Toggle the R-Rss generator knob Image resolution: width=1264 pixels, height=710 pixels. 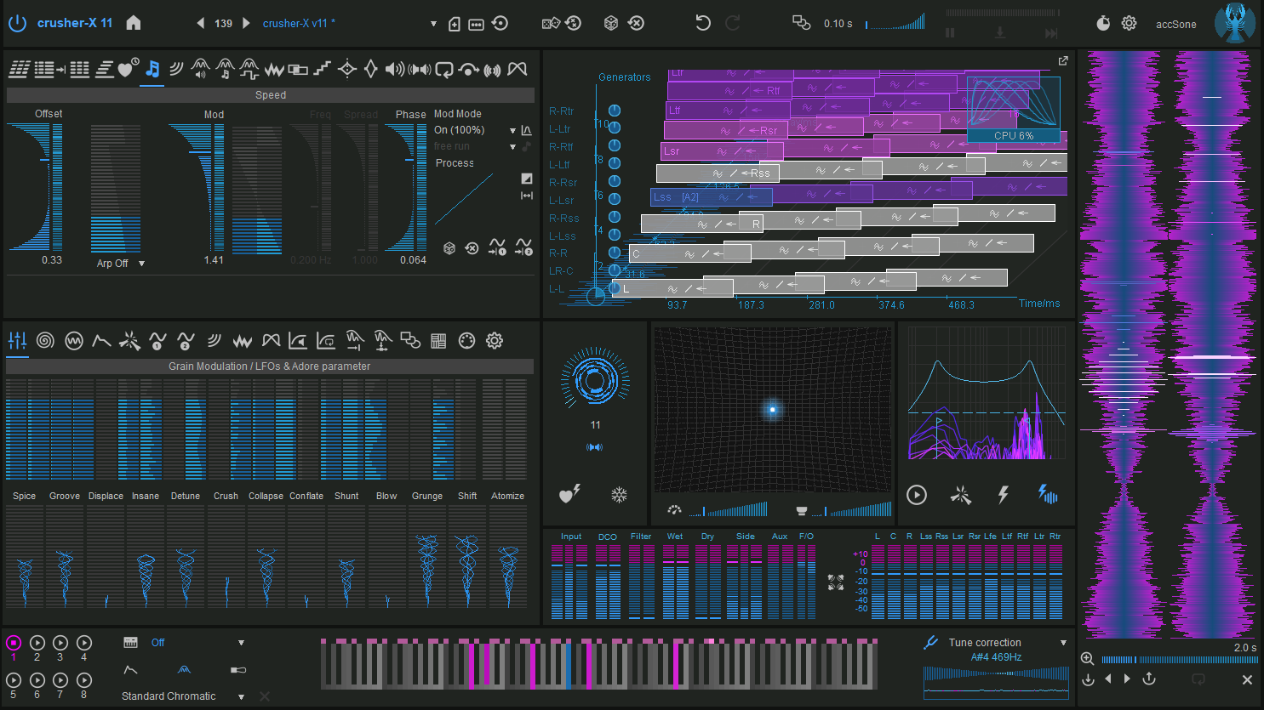coord(615,218)
